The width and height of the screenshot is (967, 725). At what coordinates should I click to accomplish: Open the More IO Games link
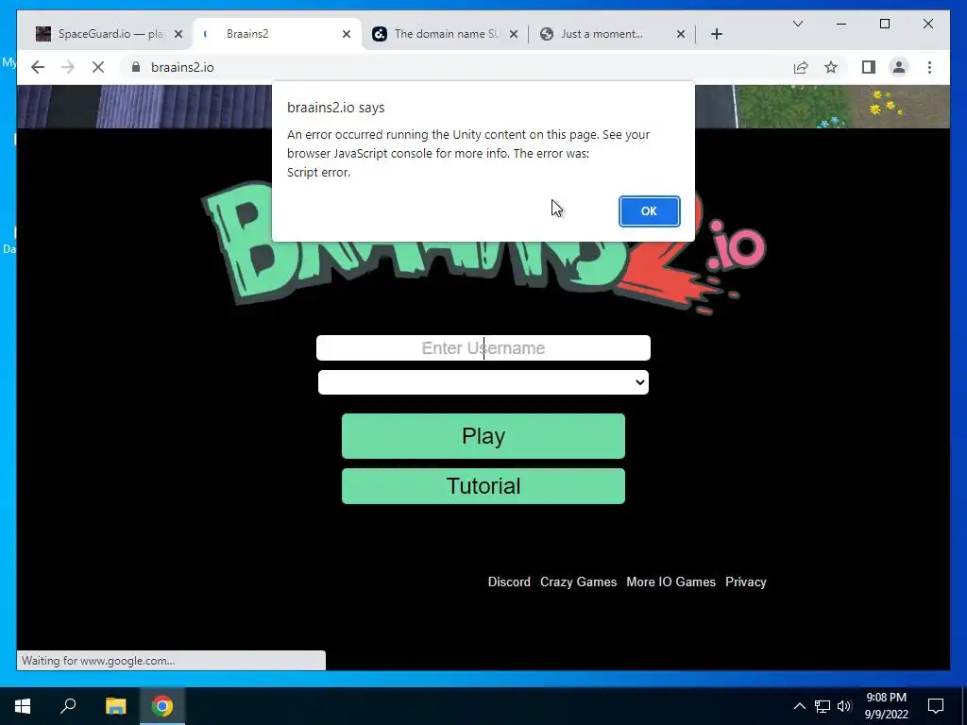click(x=671, y=582)
